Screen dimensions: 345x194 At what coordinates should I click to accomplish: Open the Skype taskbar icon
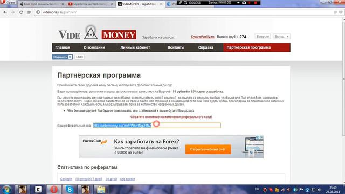click(x=70, y=189)
